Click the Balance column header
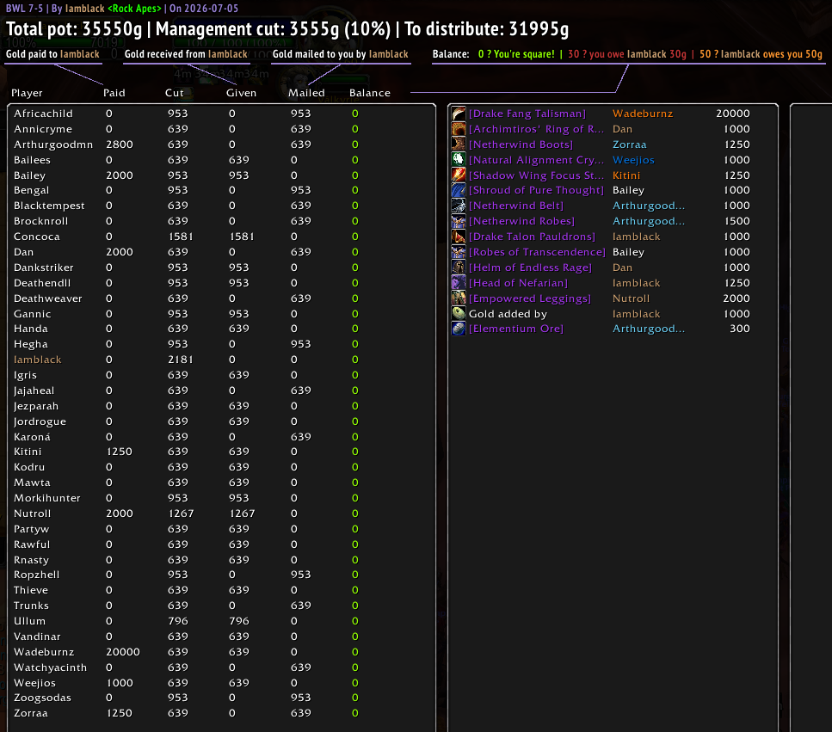 [369, 93]
